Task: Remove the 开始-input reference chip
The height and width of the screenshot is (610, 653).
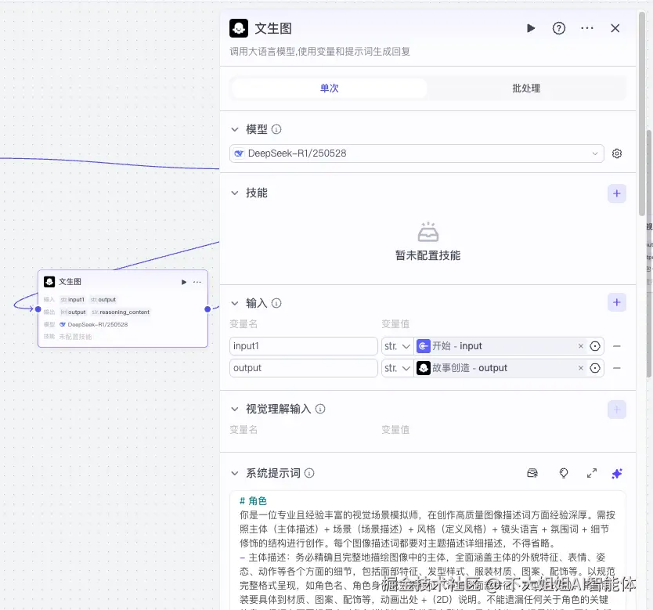Action: [x=581, y=345]
